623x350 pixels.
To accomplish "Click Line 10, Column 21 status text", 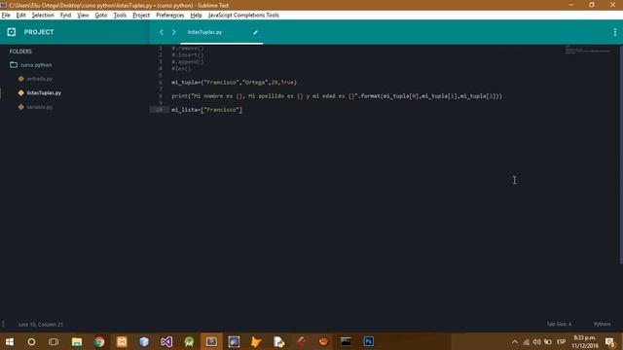I will (41, 324).
